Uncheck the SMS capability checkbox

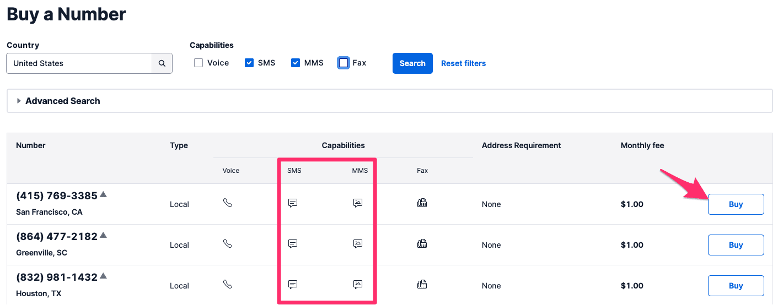click(249, 63)
